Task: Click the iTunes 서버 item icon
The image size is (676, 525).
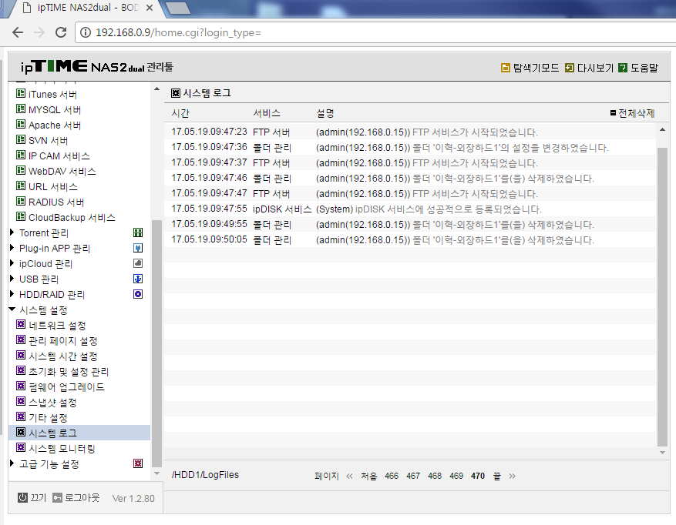Action: [21, 93]
